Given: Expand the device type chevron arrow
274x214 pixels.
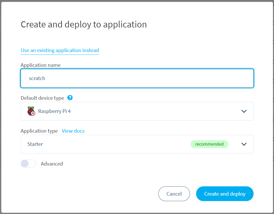Looking at the screenshot, I should [x=244, y=111].
